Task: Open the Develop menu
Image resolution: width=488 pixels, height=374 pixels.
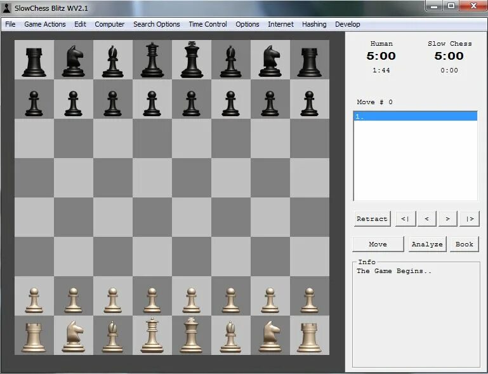Action: click(x=347, y=24)
